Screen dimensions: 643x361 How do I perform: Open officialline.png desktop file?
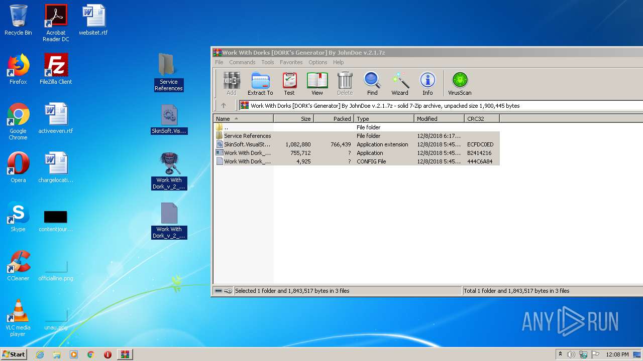coord(56,271)
